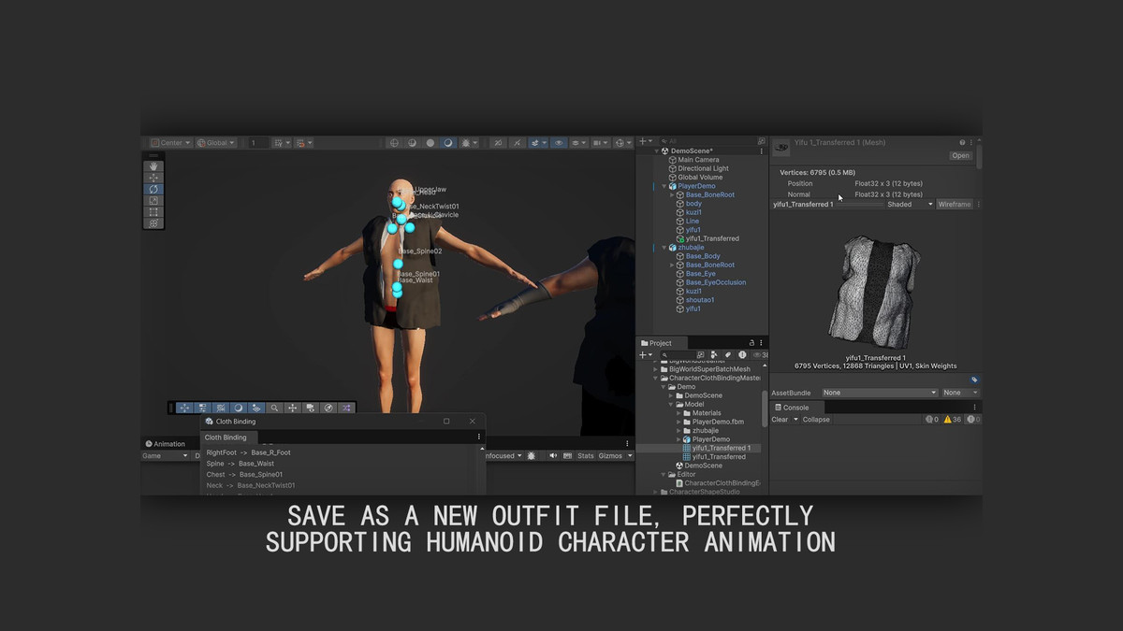Select yifu1_Transferred 1 in the Project panel
The height and width of the screenshot is (631, 1123).
(722, 447)
